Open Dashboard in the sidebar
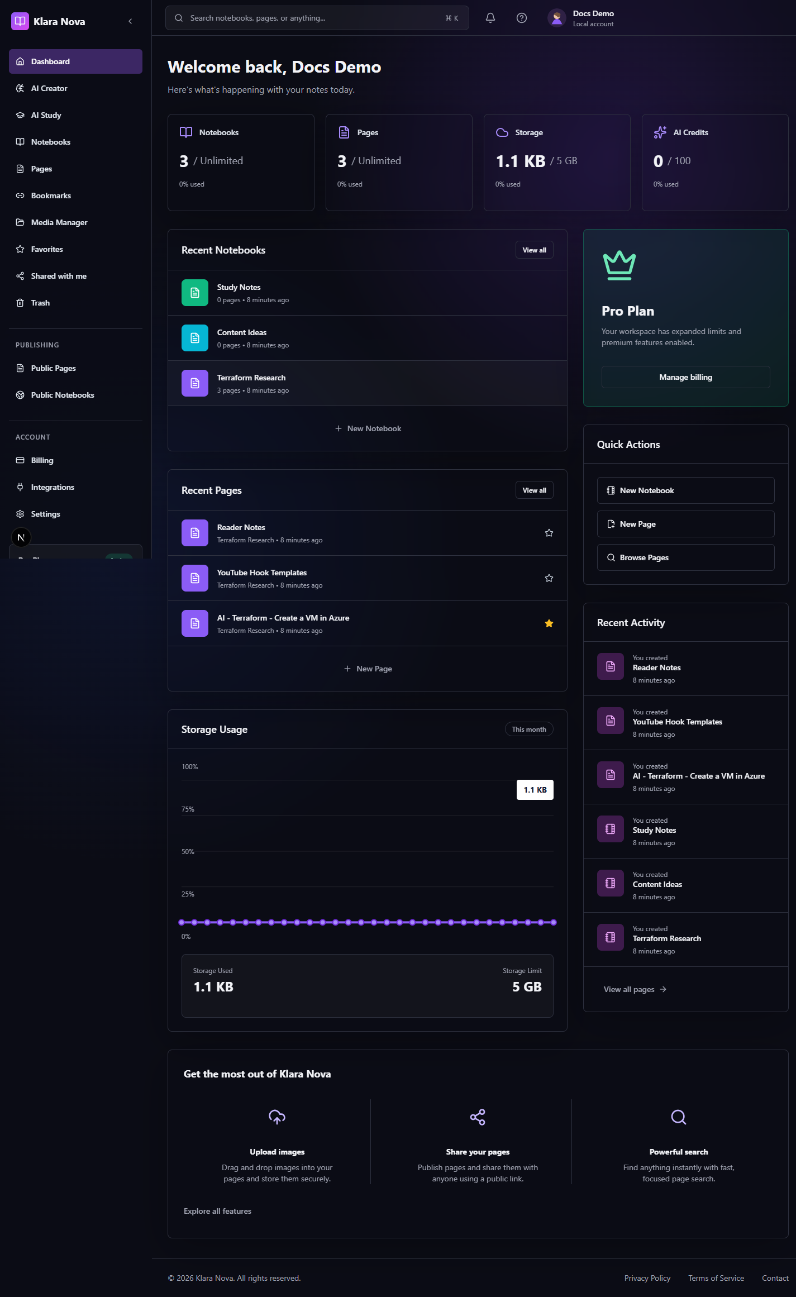Screen dimensions: 796x1297 tap(75, 61)
